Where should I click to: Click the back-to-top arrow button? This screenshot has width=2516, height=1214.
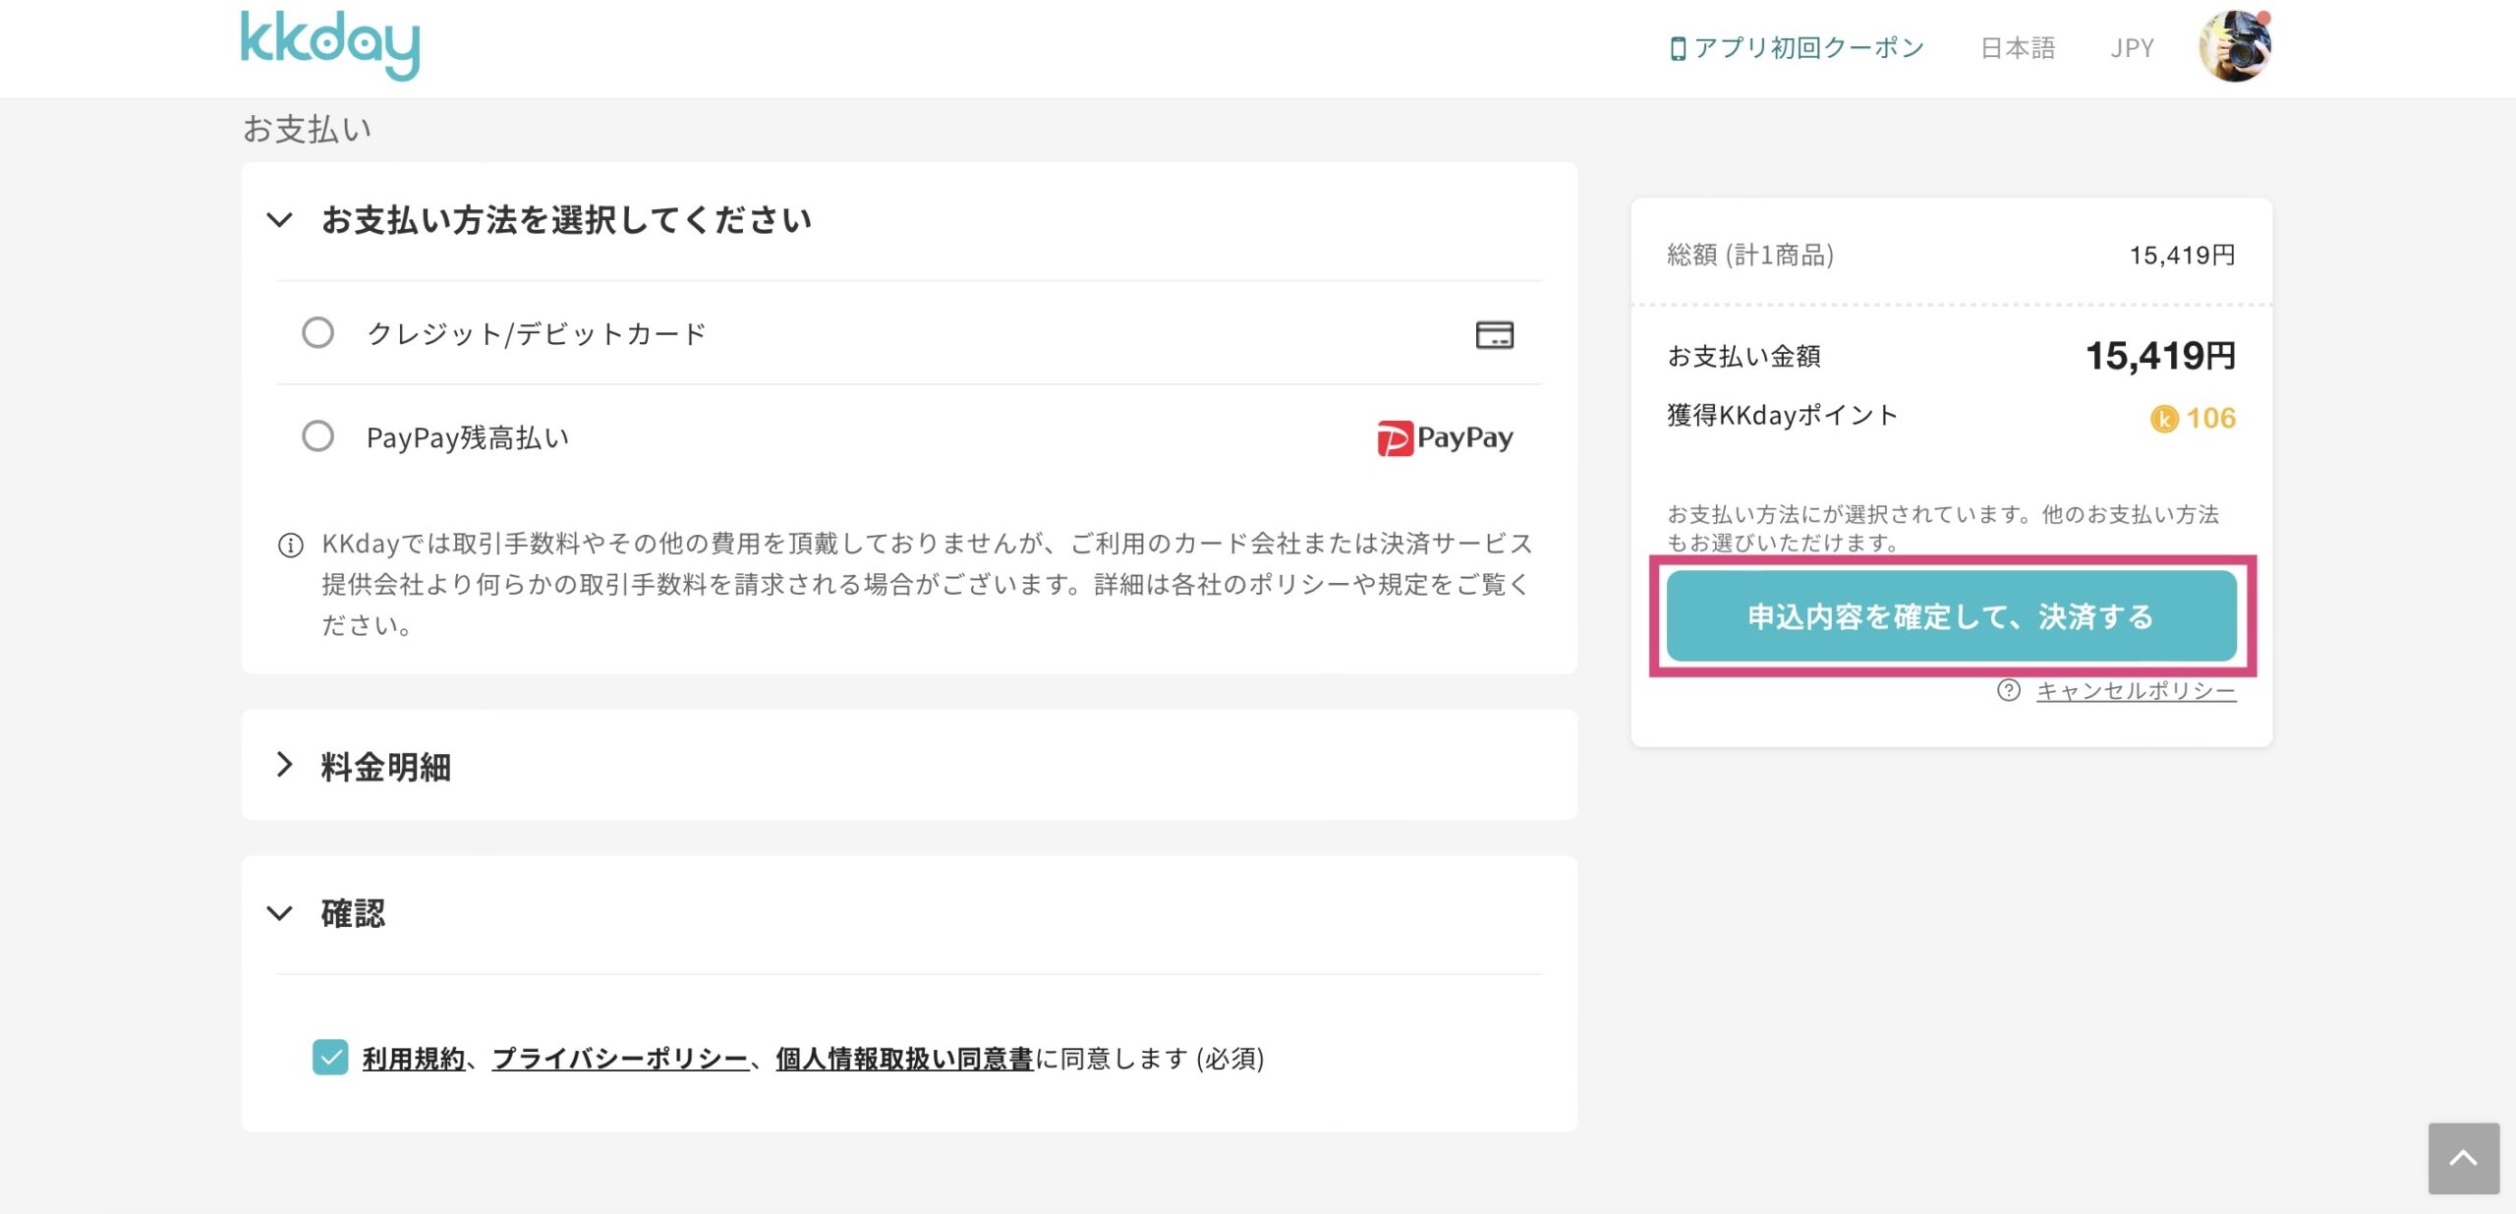2464,1158
